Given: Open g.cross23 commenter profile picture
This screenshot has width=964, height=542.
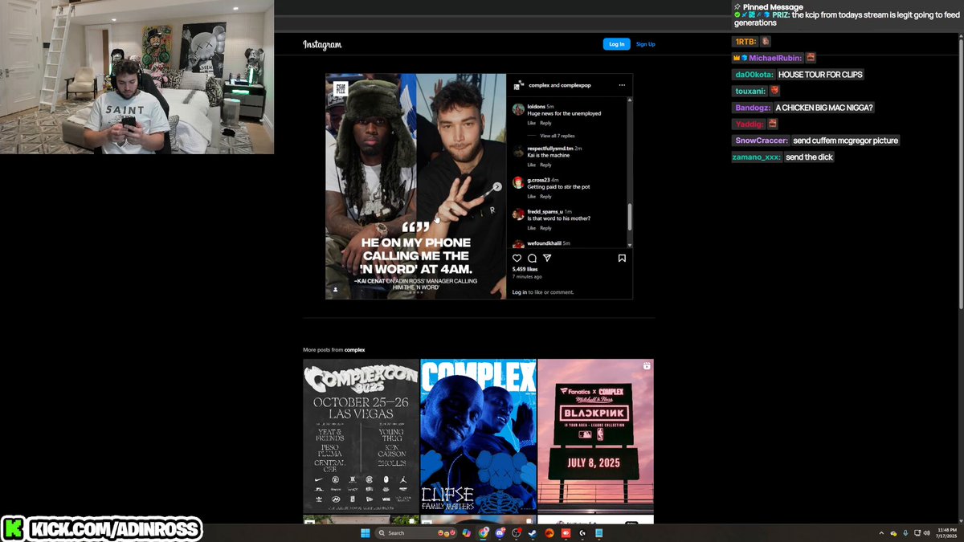Looking at the screenshot, I should tap(518, 182).
